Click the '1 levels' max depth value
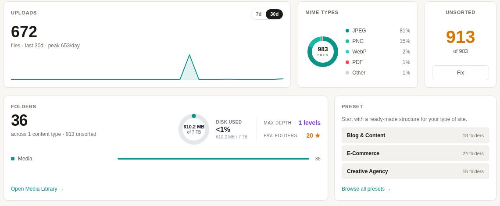The width and height of the screenshot is (500, 206). [309, 123]
